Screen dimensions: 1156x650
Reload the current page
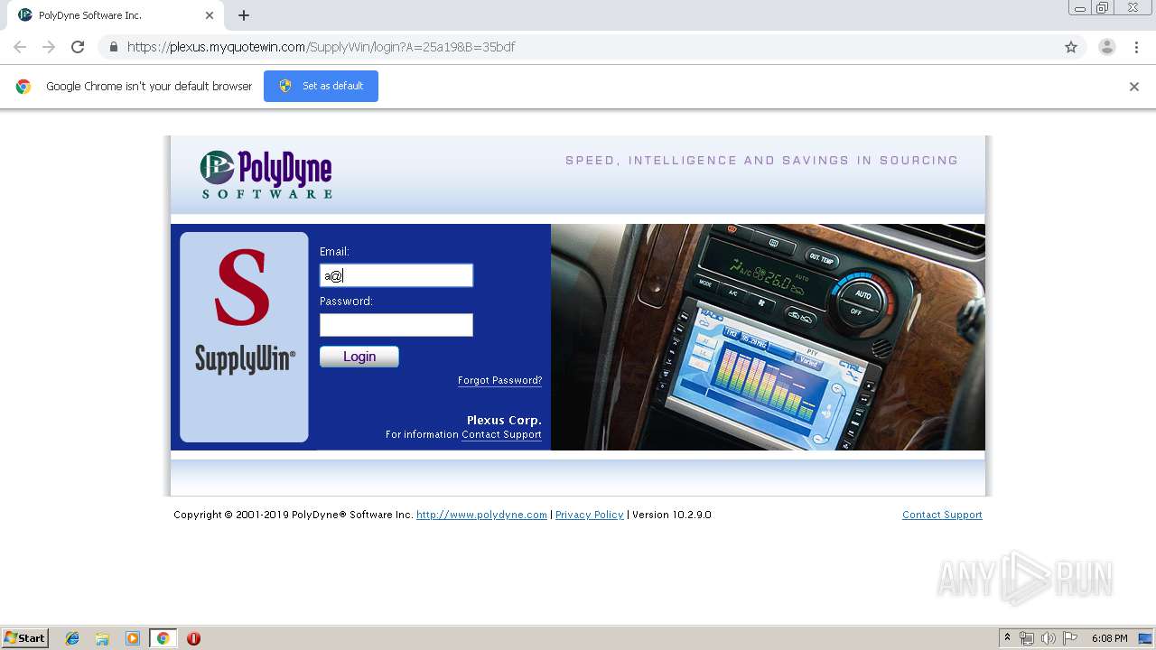point(78,47)
